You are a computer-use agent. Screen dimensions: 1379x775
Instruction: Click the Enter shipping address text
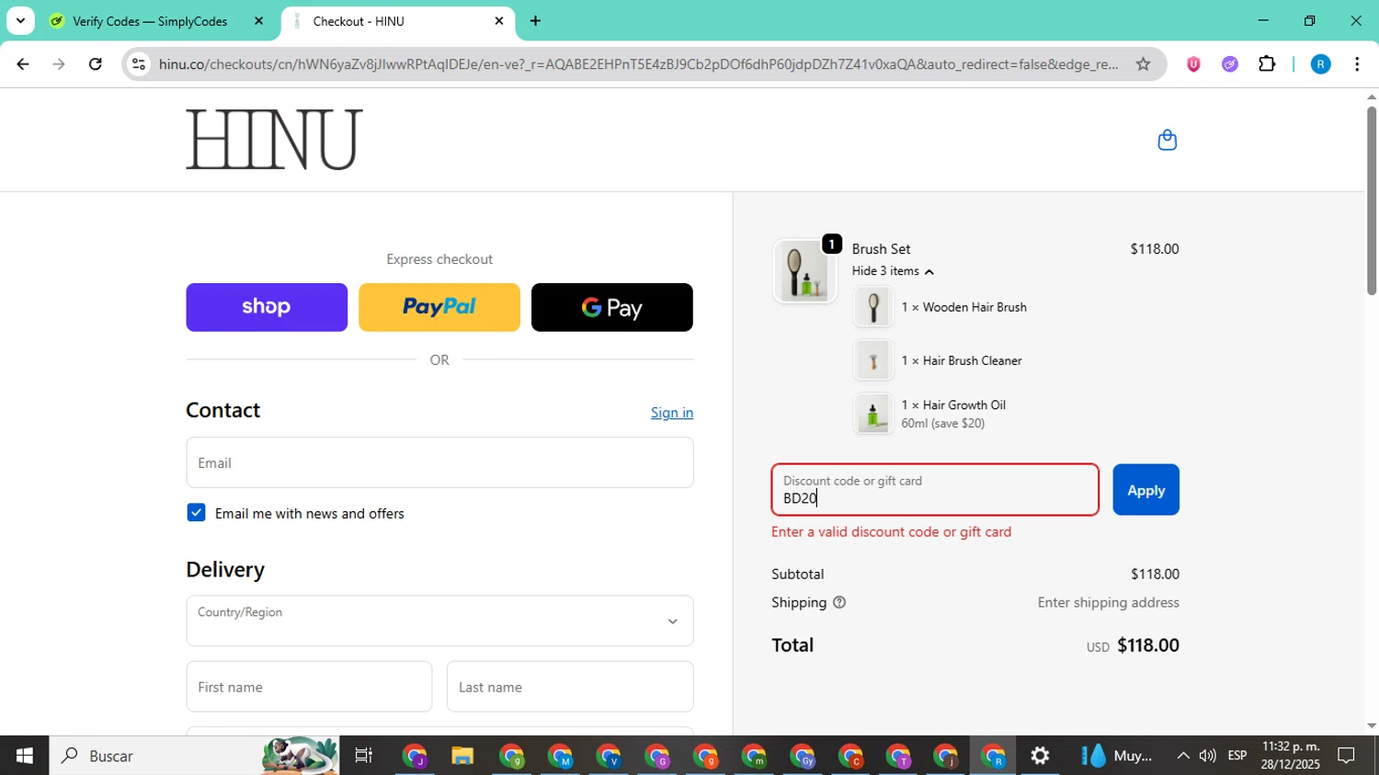click(x=1108, y=602)
